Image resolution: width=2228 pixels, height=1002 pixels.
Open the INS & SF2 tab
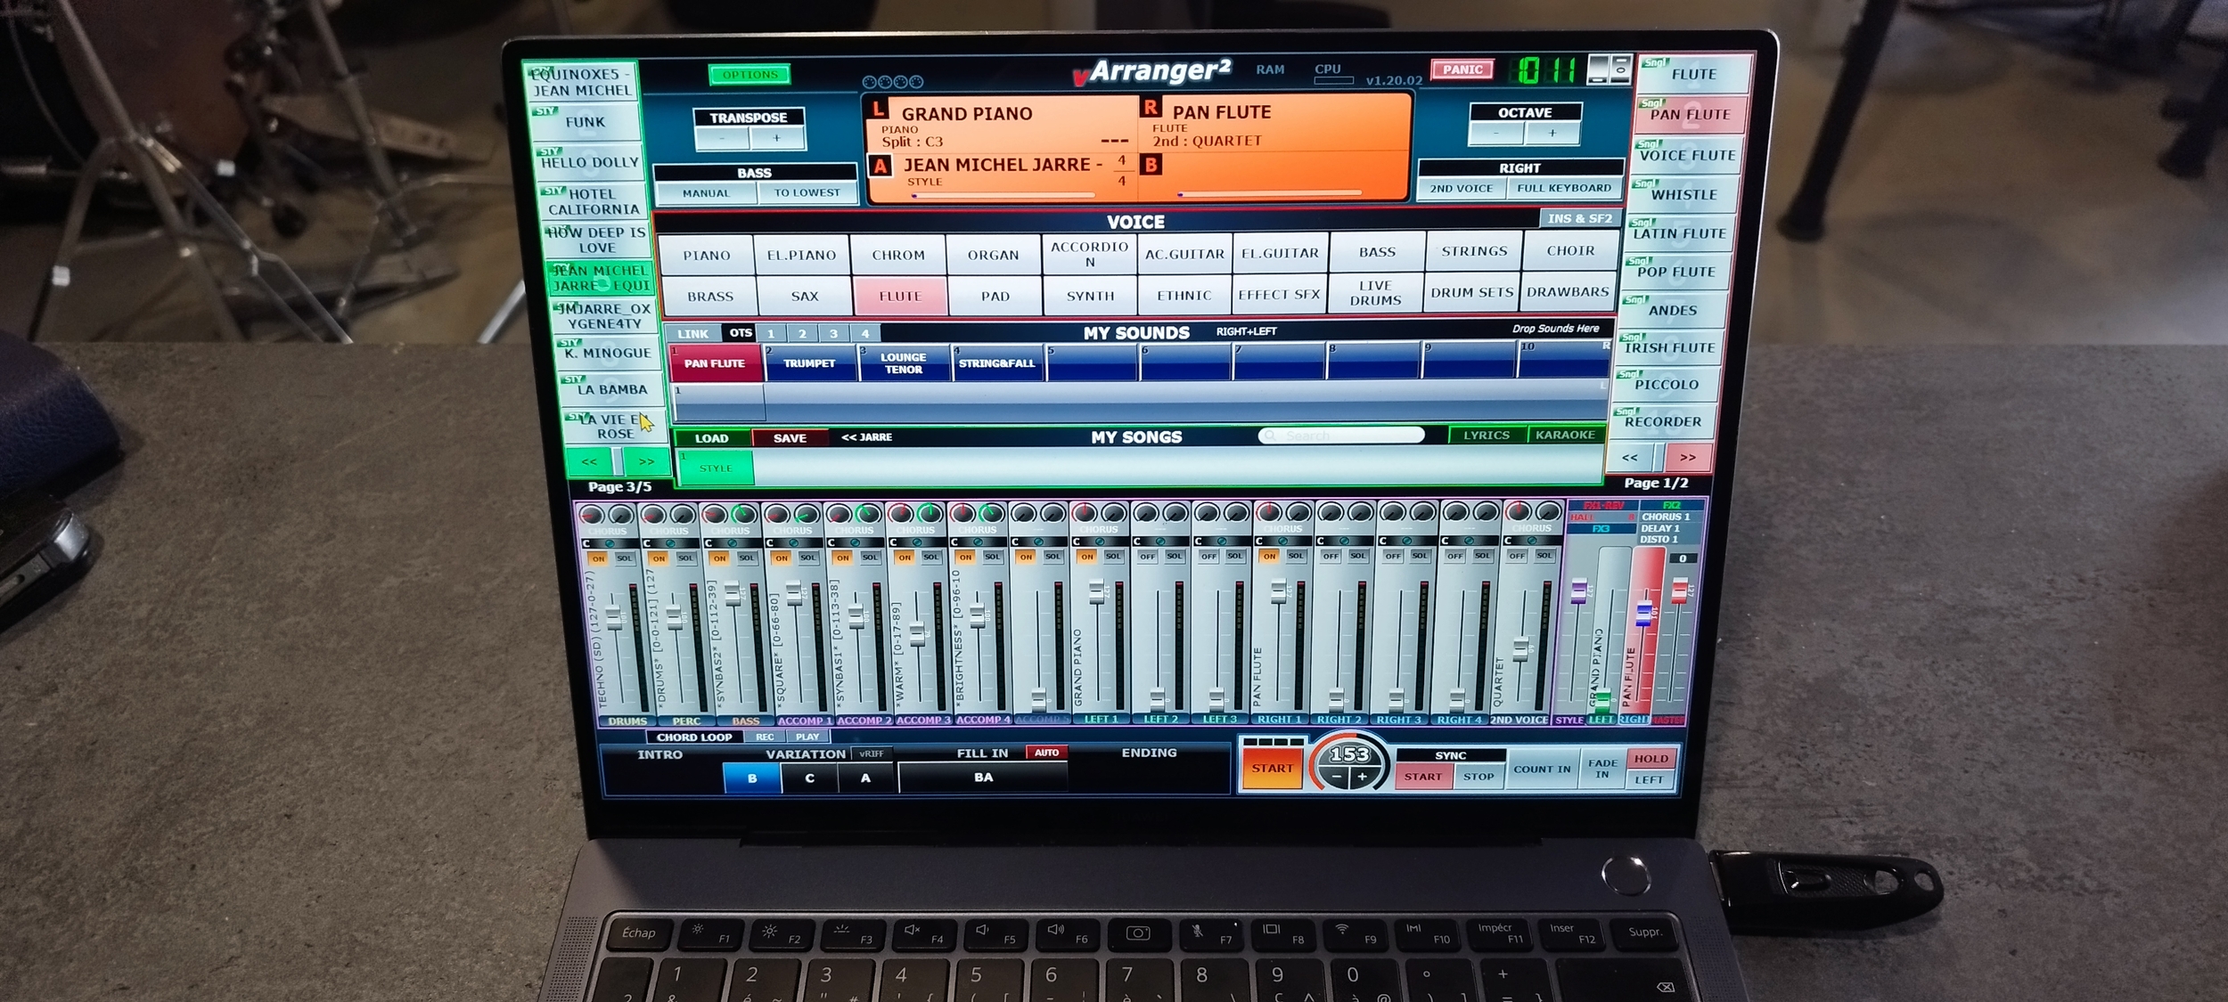pyautogui.click(x=1579, y=218)
